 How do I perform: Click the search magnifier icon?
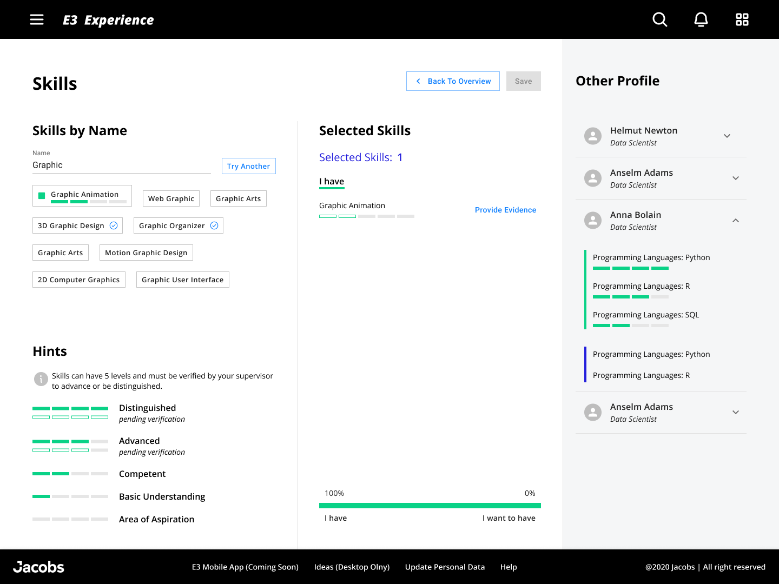point(659,19)
